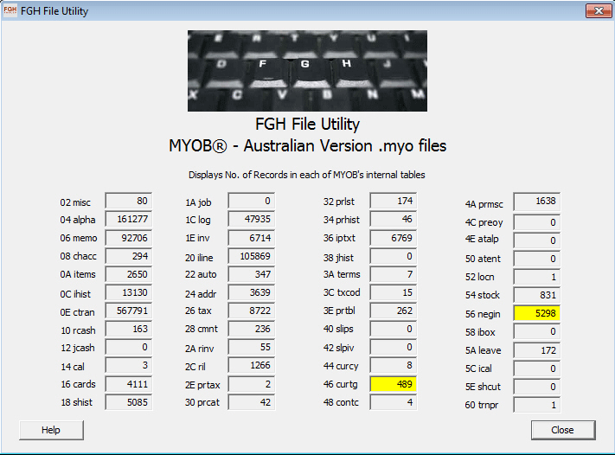This screenshot has height=455, width=615.
Task: Click the '0E ctran' table label
Action: pos(77,312)
